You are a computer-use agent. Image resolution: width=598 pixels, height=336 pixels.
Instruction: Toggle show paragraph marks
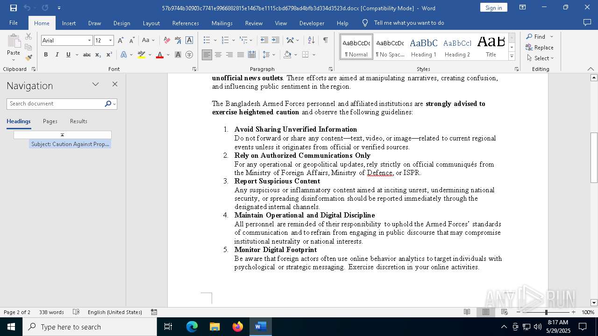pyautogui.click(x=325, y=41)
